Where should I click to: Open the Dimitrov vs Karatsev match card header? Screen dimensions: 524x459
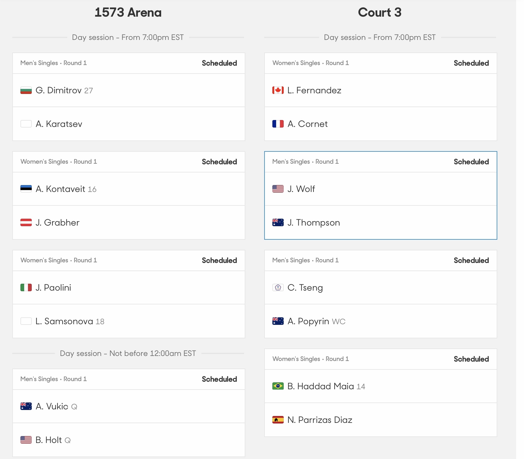click(x=129, y=63)
